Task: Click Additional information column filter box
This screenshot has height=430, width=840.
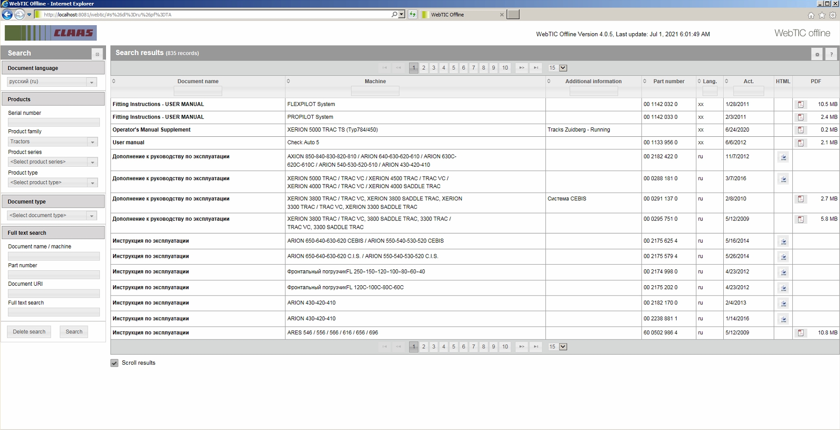Action: click(593, 92)
